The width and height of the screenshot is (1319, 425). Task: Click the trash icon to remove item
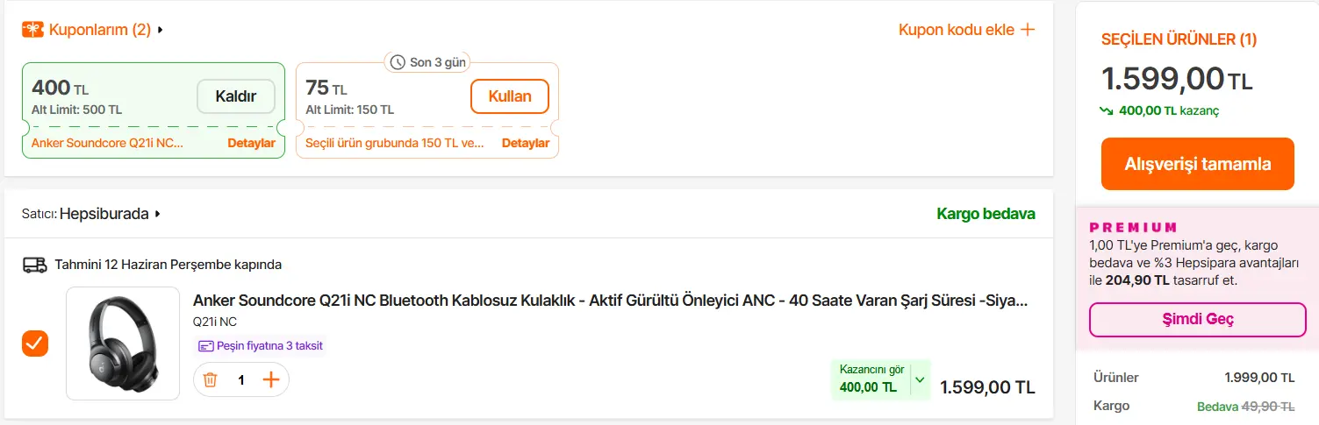(210, 379)
